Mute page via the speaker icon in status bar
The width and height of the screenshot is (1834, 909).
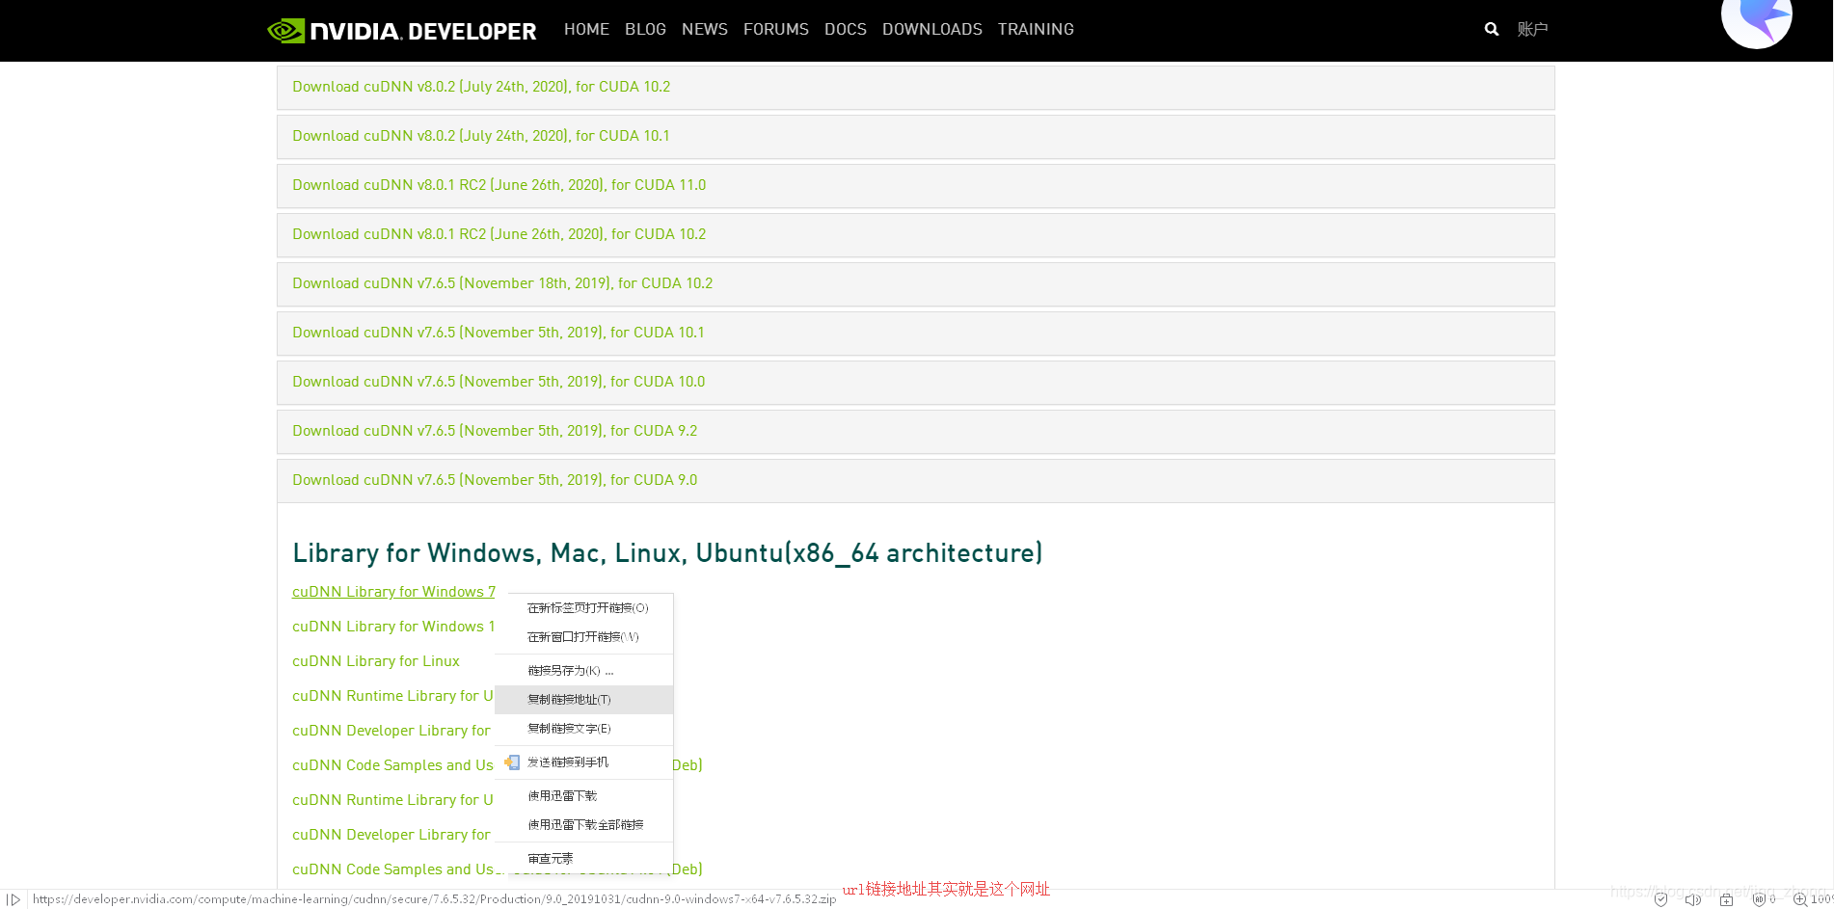[x=1692, y=899]
